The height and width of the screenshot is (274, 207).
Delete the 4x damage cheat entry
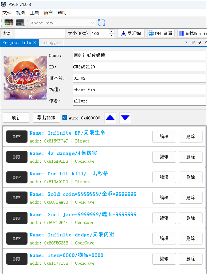tap(190, 157)
